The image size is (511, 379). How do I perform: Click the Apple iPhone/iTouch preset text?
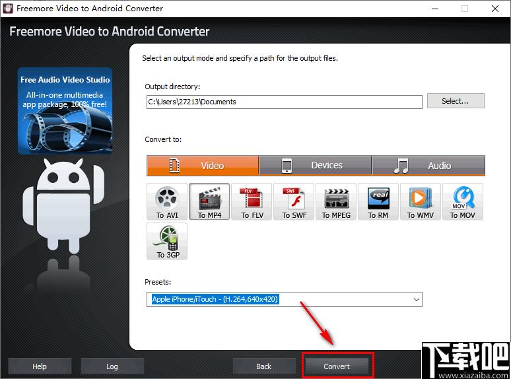(215, 299)
